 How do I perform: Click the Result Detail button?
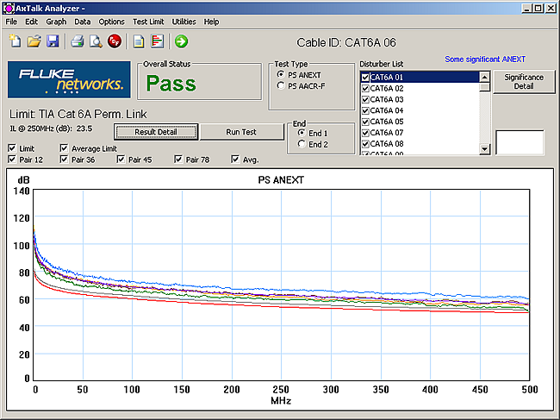pos(156,132)
